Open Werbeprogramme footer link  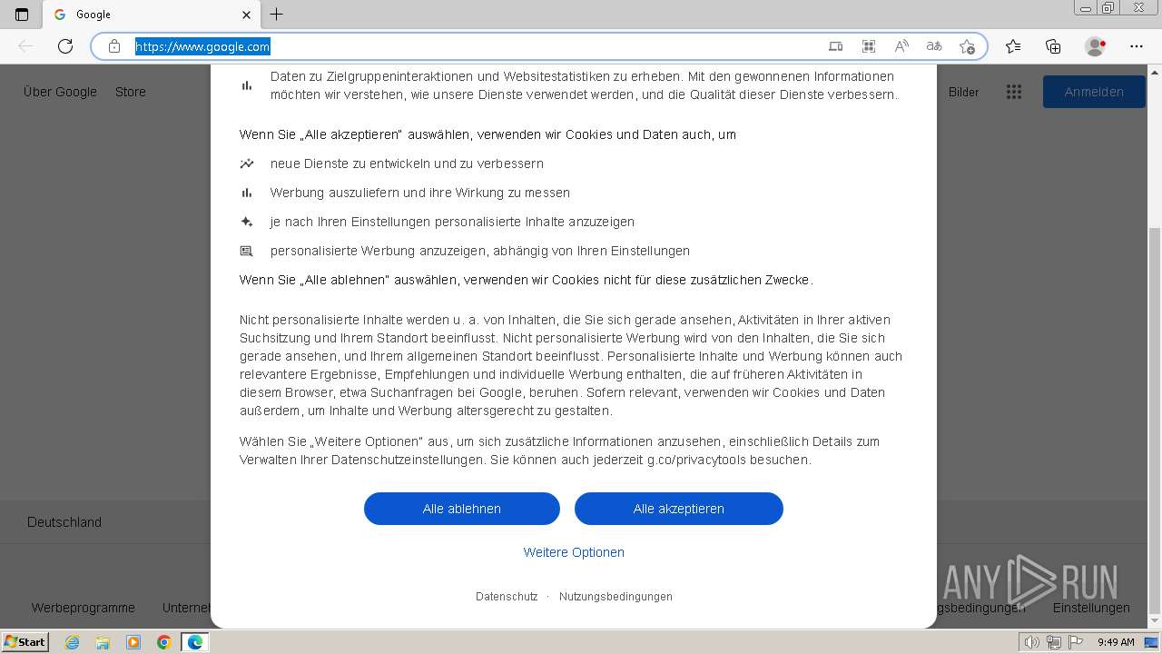[x=84, y=608]
